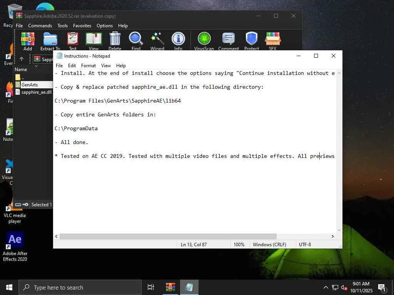The height and width of the screenshot is (295, 394).
Task: Click the lib64 path line in Notepad
Action: pyautogui.click(x=118, y=101)
